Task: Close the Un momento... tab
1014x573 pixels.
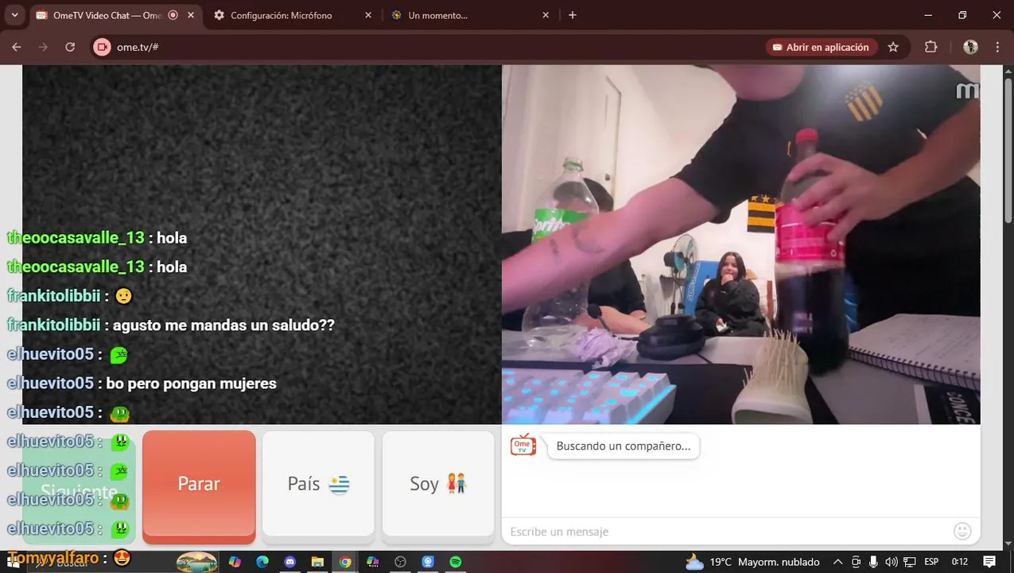Action: pos(545,15)
